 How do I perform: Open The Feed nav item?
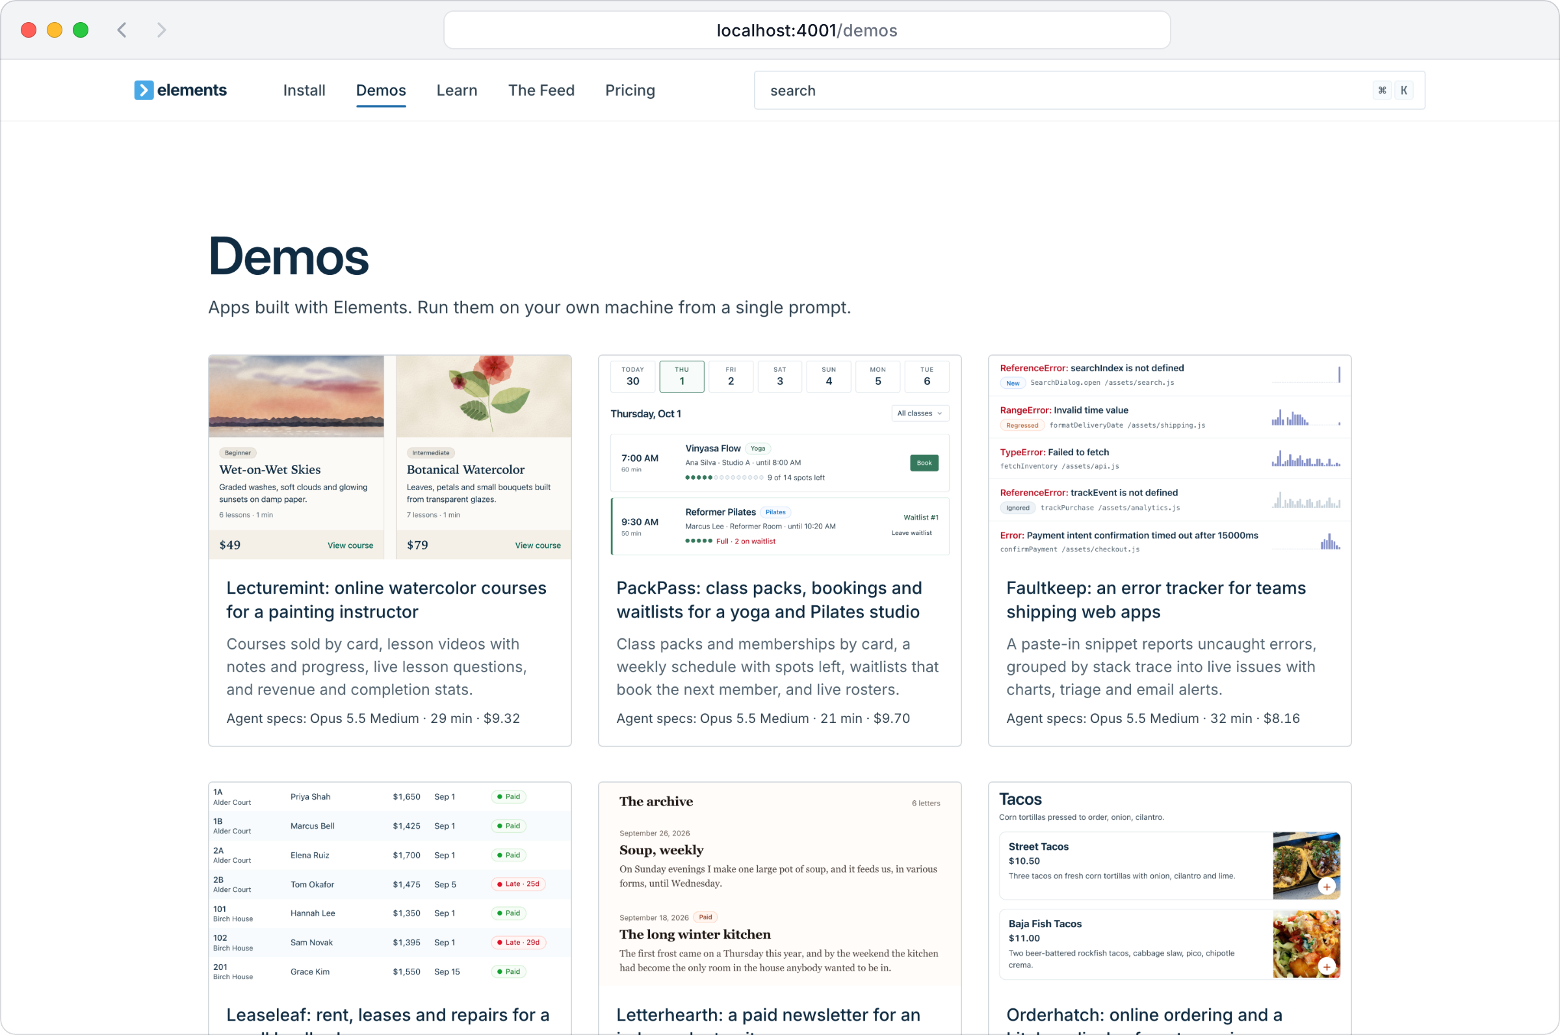coord(541,90)
